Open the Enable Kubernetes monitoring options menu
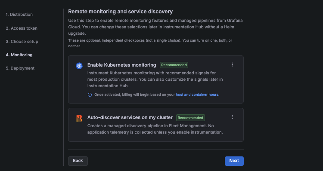323x171 pixels. [232, 64]
